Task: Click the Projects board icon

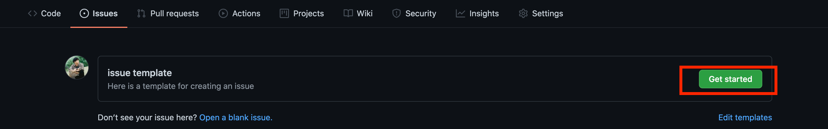Action: pos(284,13)
